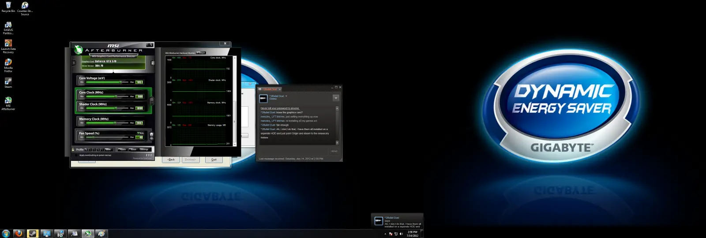Click the Core Voltage slider handle
The height and width of the screenshot is (238, 706).
point(120,82)
